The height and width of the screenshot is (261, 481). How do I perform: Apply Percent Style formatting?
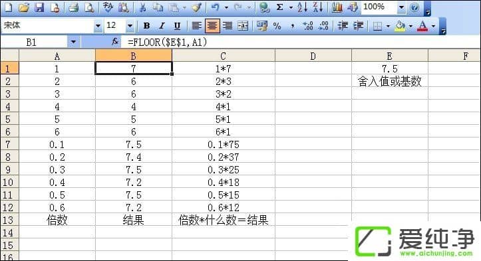(277, 26)
